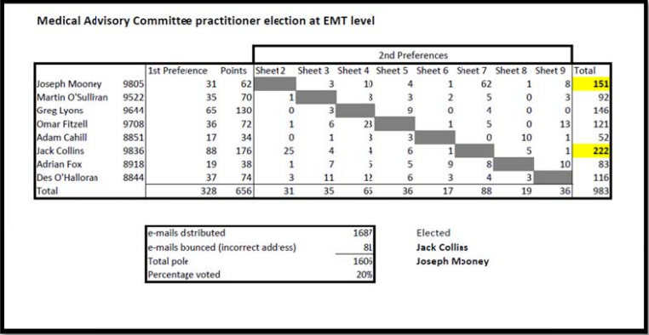This screenshot has height=335, width=649.
Task: Select the 2nd Preferences header cell
Action: 413,55
